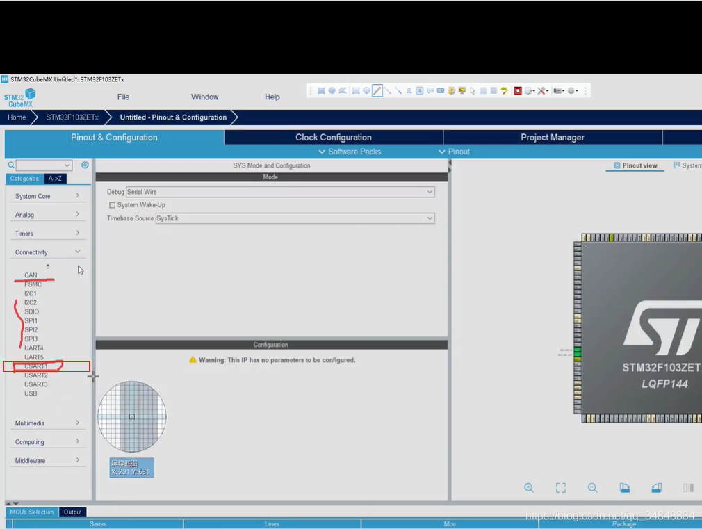The width and height of the screenshot is (702, 529).
Task: Select the Pinout view tab
Action: (635, 165)
